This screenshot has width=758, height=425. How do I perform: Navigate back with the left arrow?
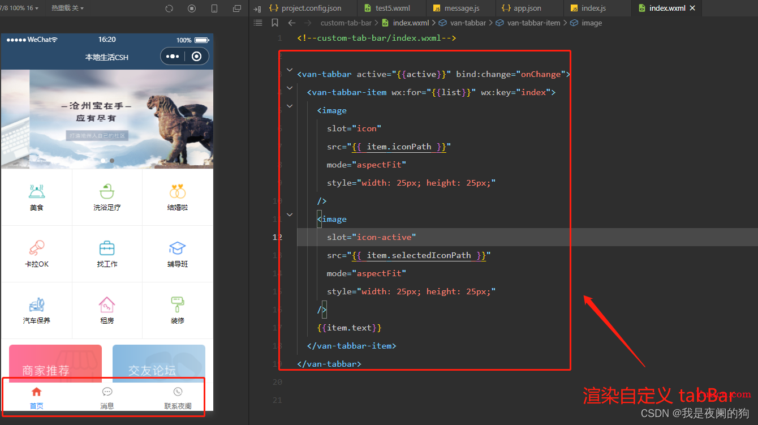(x=292, y=23)
